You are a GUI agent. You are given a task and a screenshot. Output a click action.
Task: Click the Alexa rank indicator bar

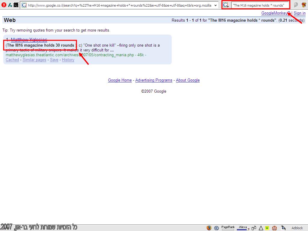pos(243,228)
